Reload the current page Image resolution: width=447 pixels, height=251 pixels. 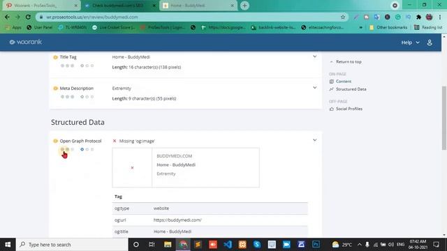(x=28, y=17)
